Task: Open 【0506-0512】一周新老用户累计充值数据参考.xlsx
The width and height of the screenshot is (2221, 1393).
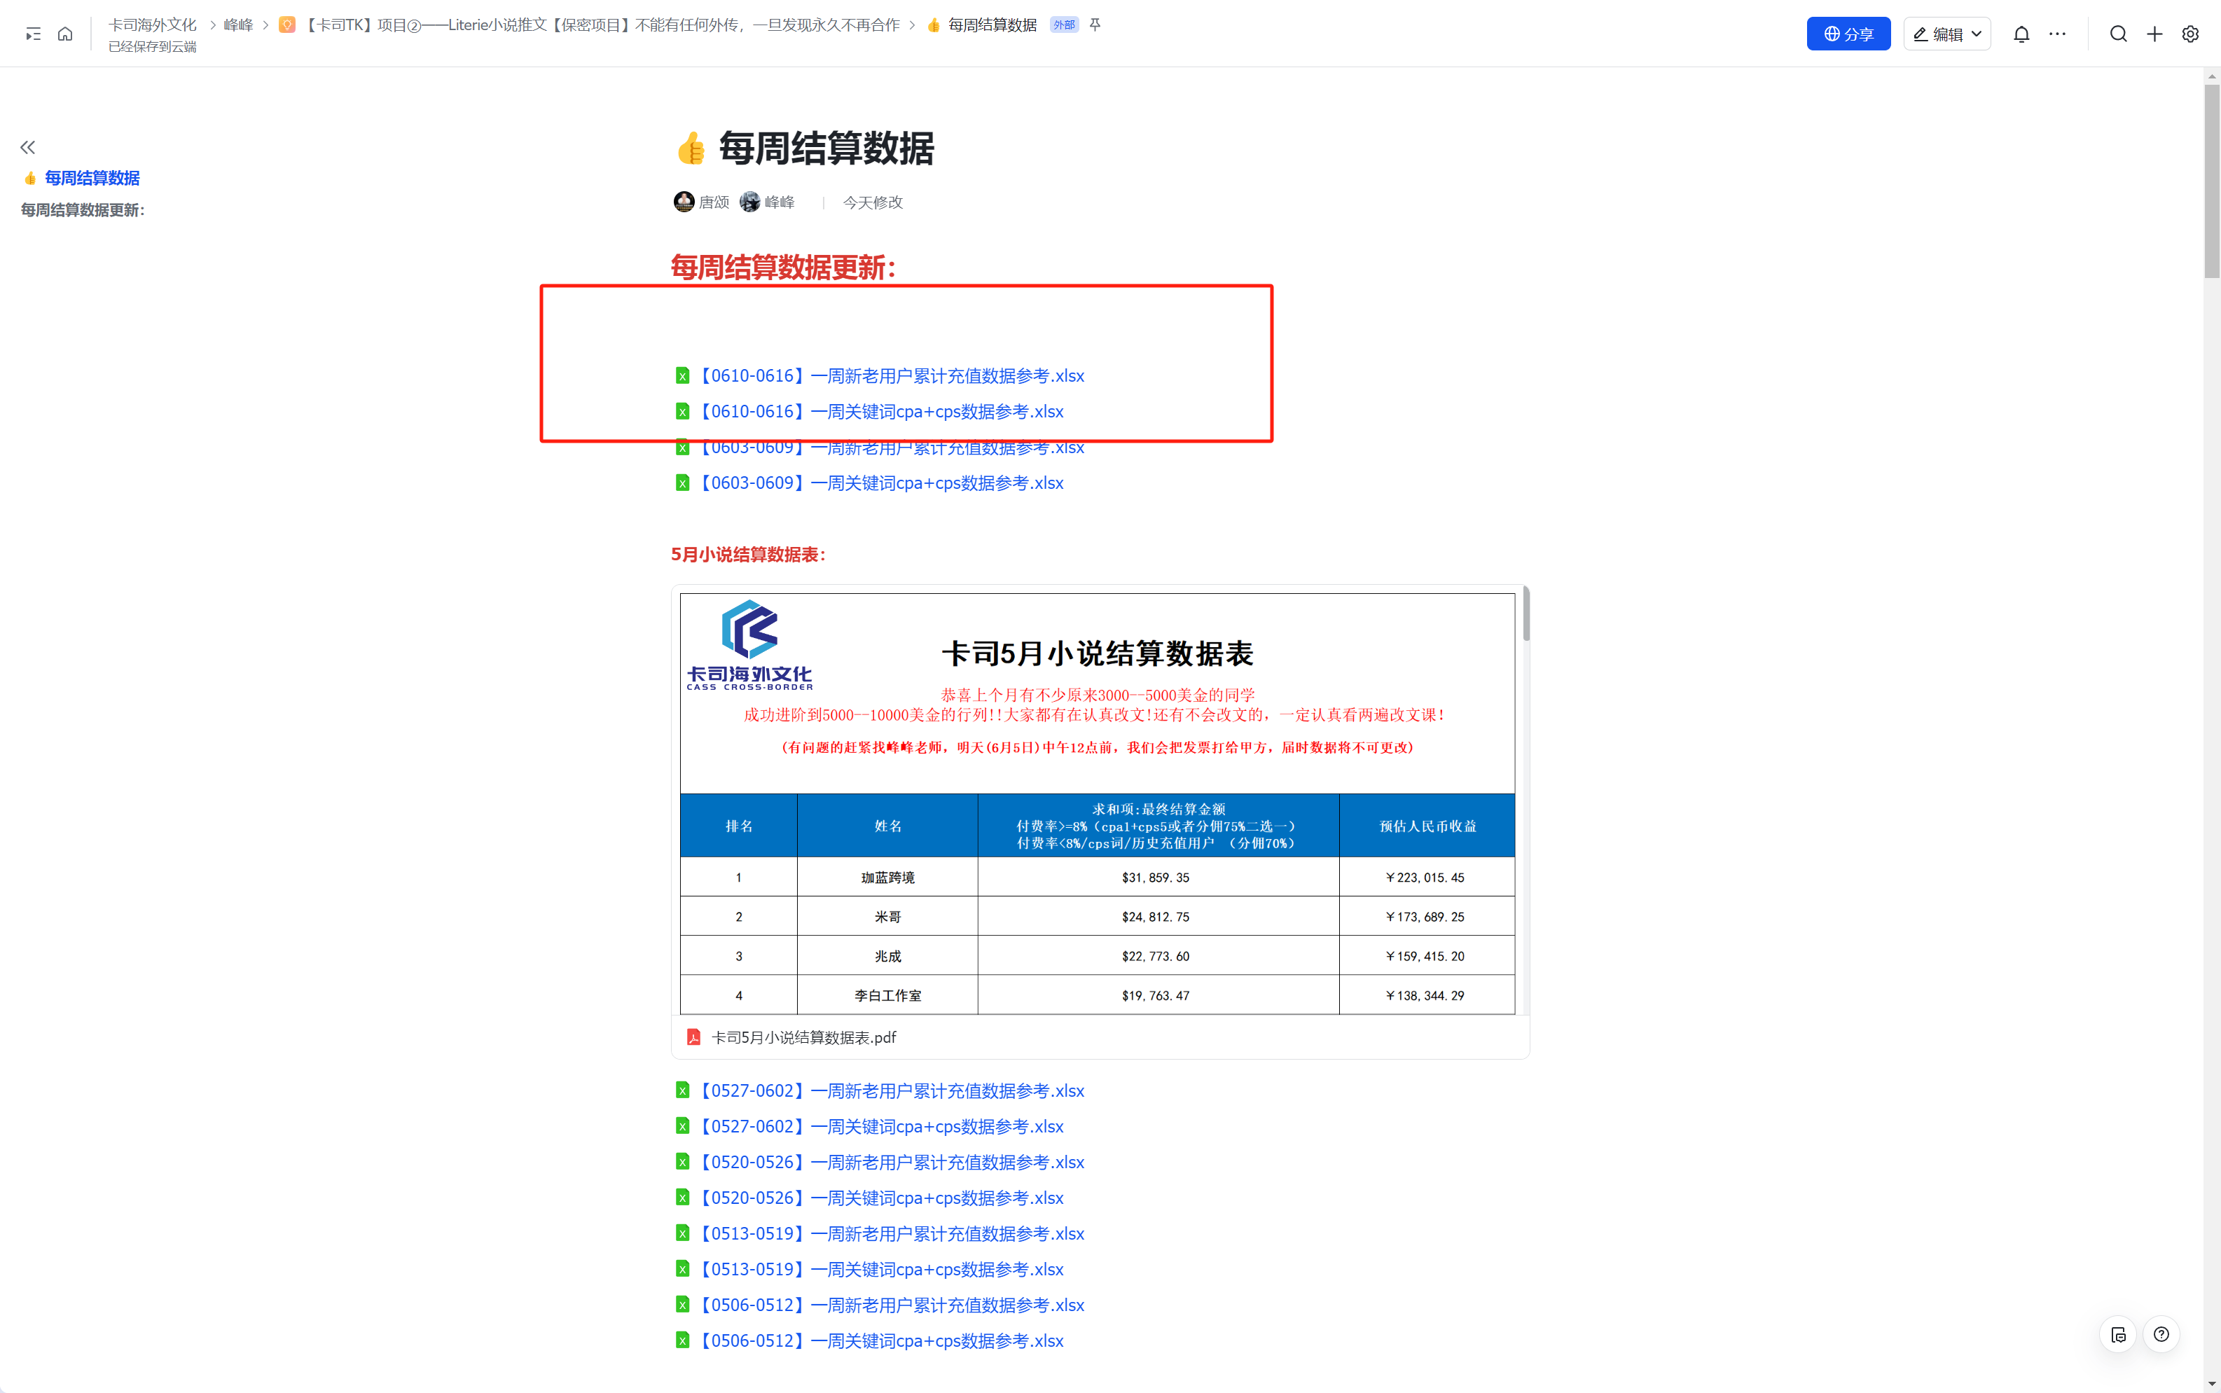Action: [892, 1305]
